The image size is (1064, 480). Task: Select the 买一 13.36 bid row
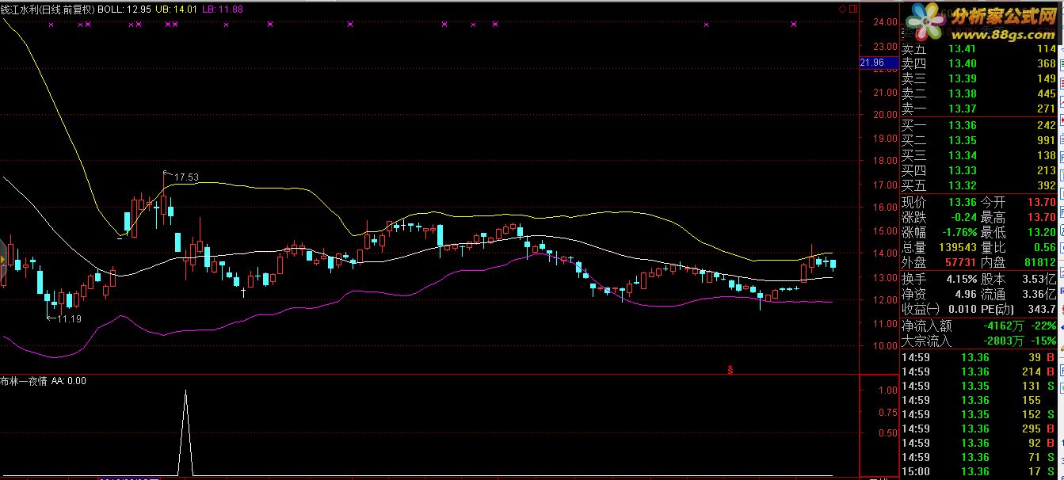click(x=979, y=126)
